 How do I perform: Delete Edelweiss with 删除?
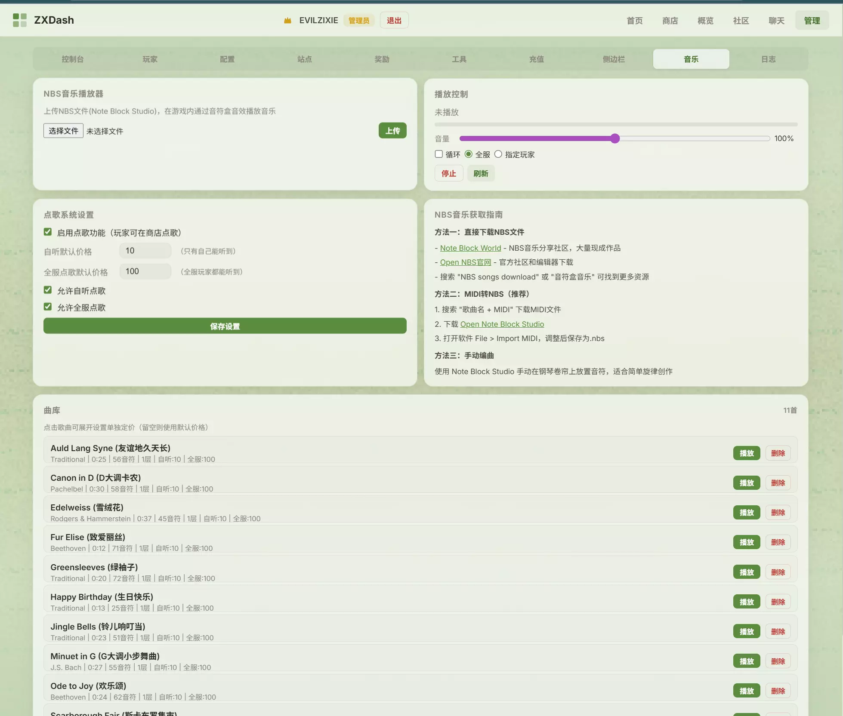(778, 513)
